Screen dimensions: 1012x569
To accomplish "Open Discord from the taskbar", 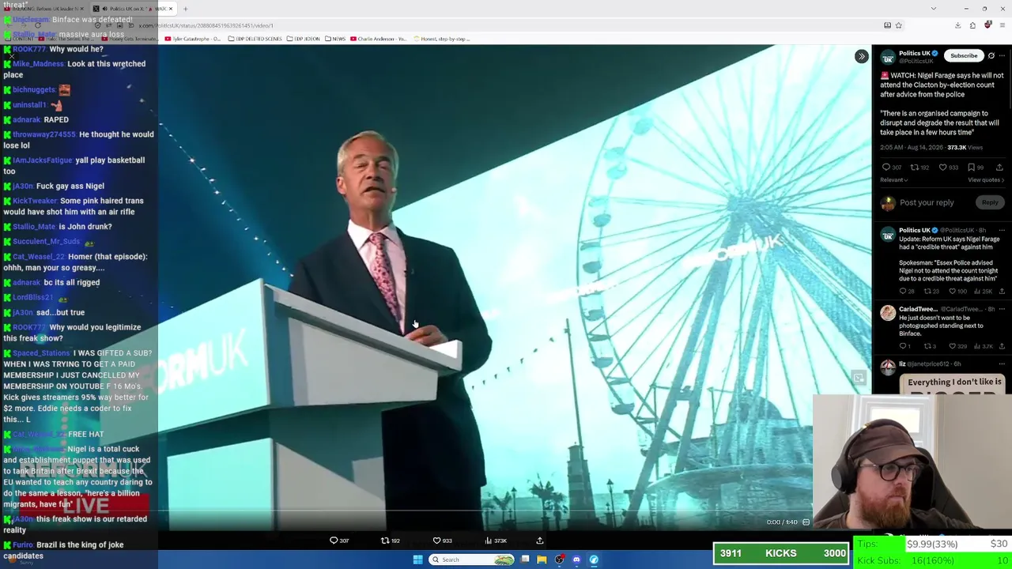I will (x=576, y=560).
